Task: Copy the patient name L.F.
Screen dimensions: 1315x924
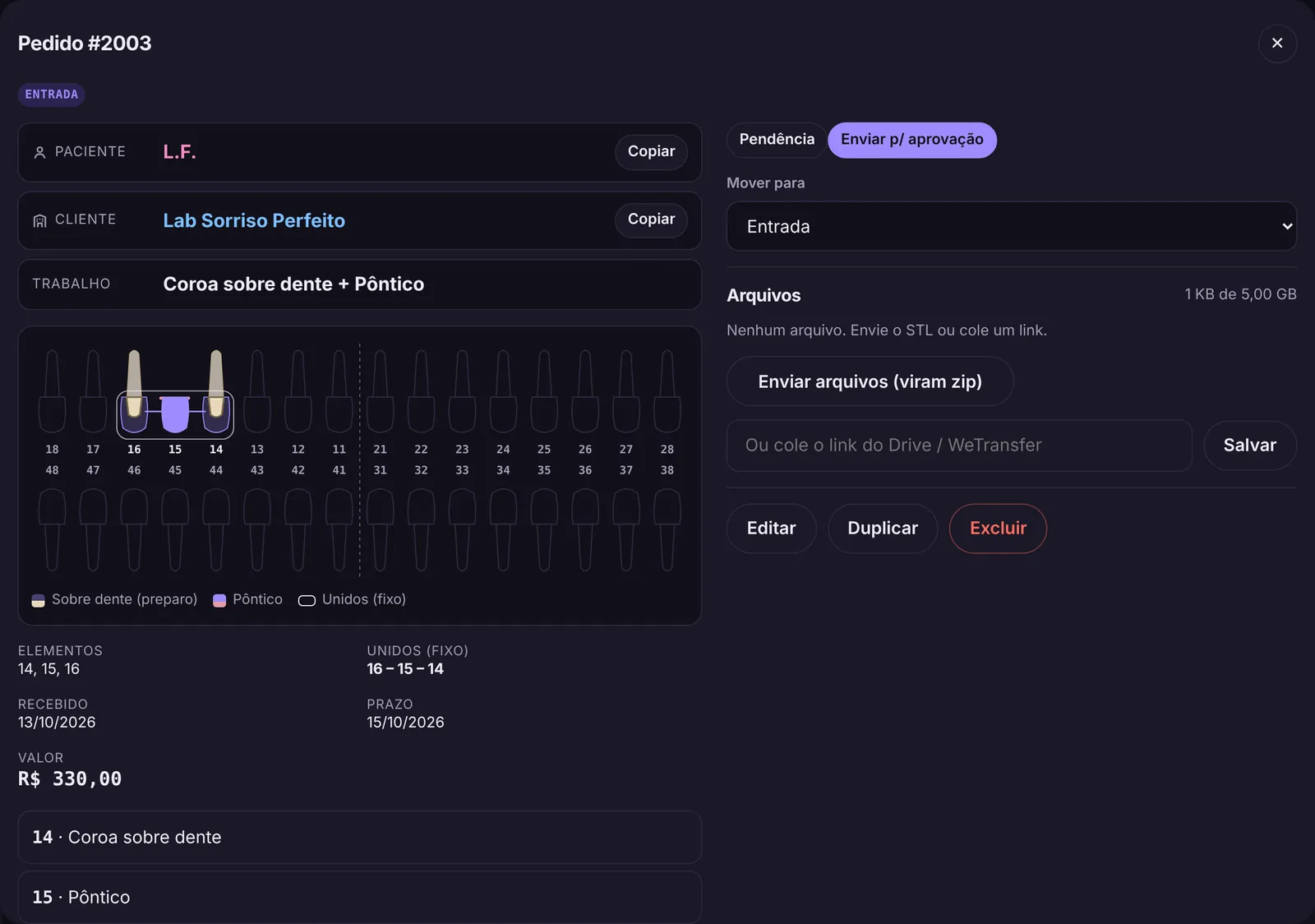Action: tap(651, 152)
